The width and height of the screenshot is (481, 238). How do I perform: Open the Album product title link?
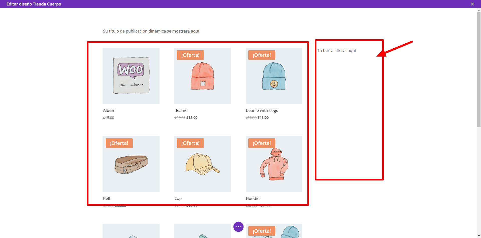click(x=109, y=110)
